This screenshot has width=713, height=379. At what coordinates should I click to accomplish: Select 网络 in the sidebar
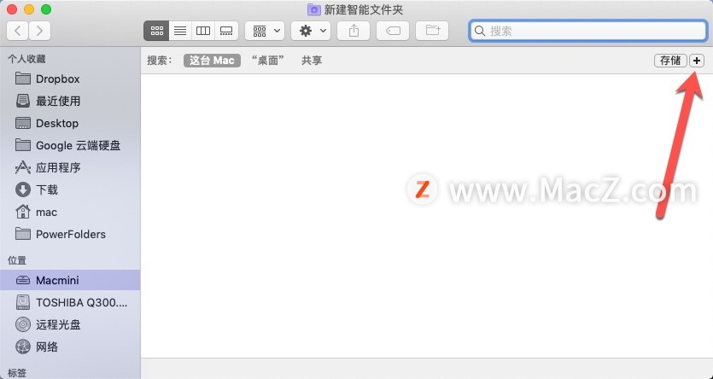coord(70,347)
